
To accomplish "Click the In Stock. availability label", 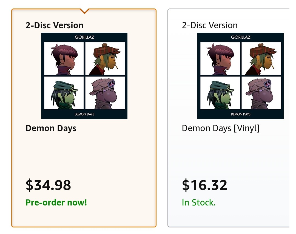I will tap(199, 203).
